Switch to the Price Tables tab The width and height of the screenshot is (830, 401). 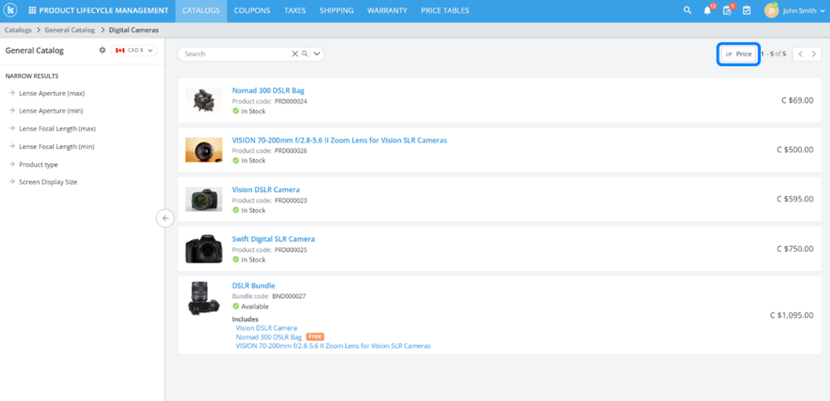(445, 11)
